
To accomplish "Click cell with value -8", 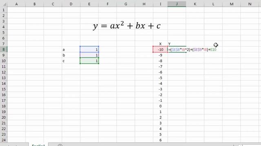I will 160,61.
